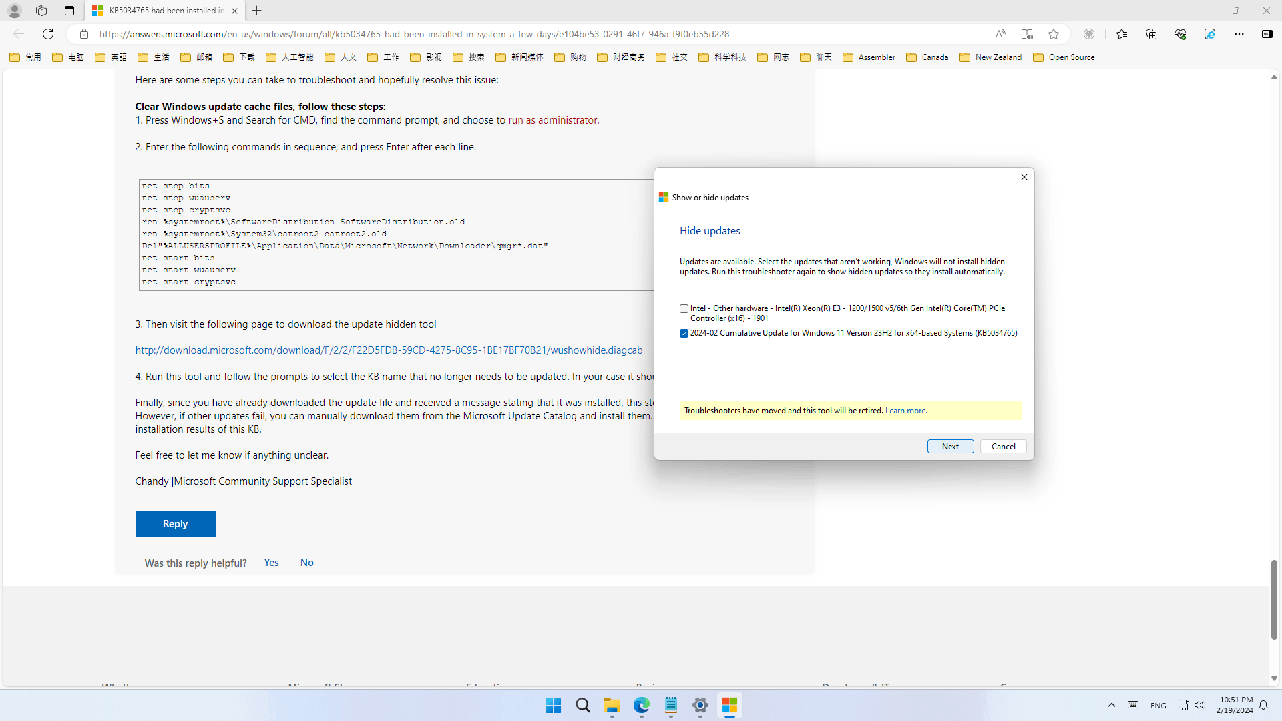Open the Edge profile icon
1282x721 pixels.
click(x=14, y=11)
